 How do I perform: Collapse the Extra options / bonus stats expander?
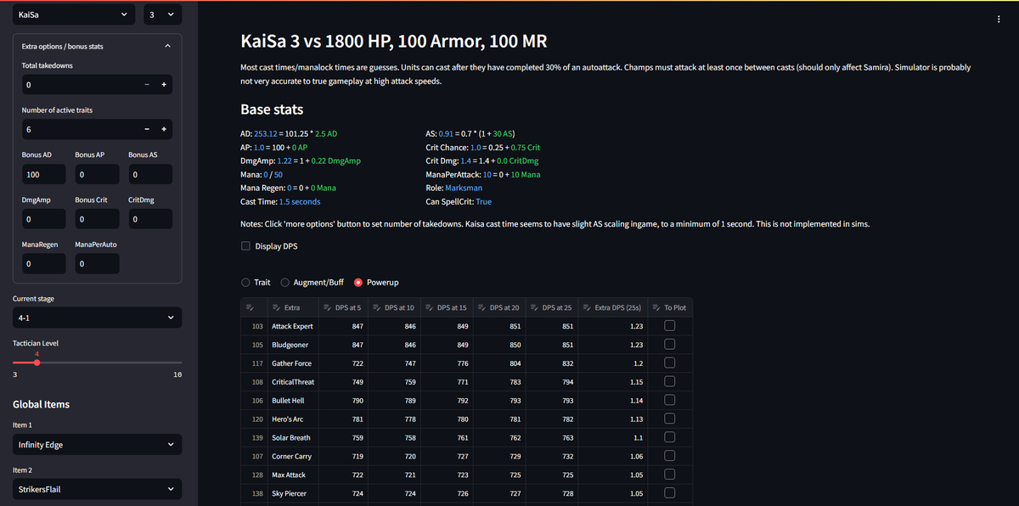tap(166, 46)
